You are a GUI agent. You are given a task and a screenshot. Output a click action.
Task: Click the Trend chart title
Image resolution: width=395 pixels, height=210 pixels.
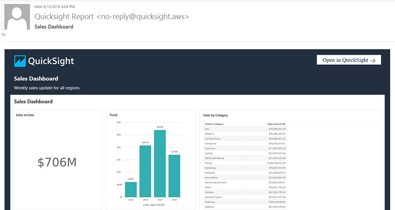point(114,115)
